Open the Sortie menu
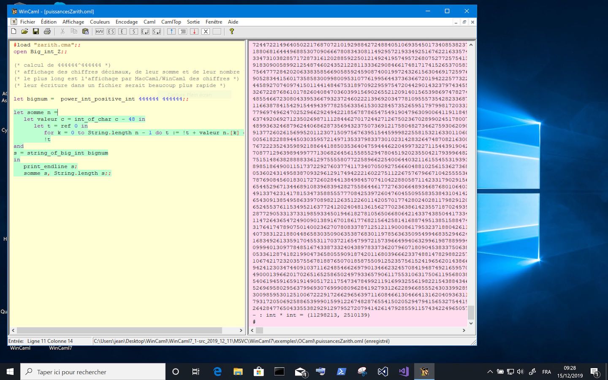 (193, 22)
